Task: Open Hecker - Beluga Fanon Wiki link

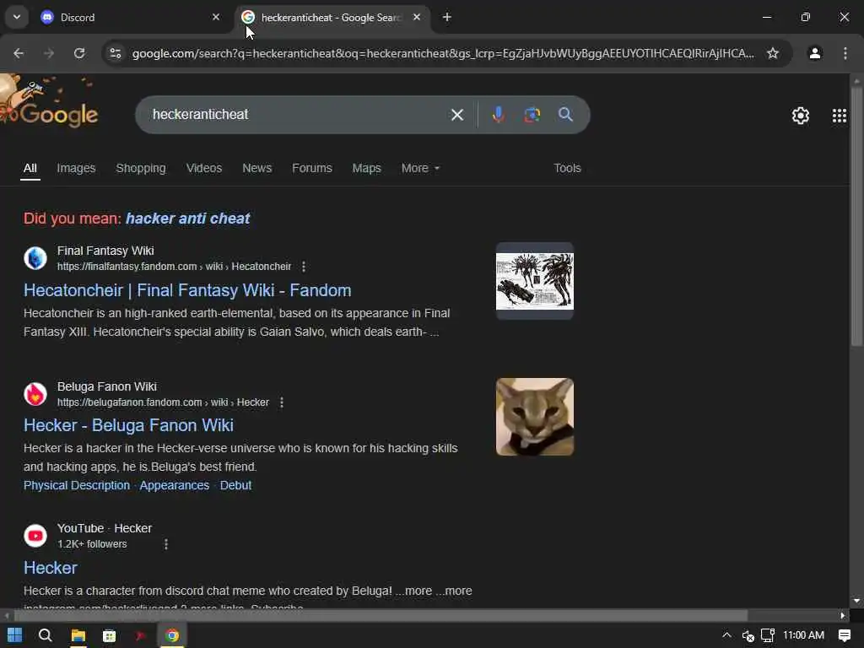Action: pos(128,425)
